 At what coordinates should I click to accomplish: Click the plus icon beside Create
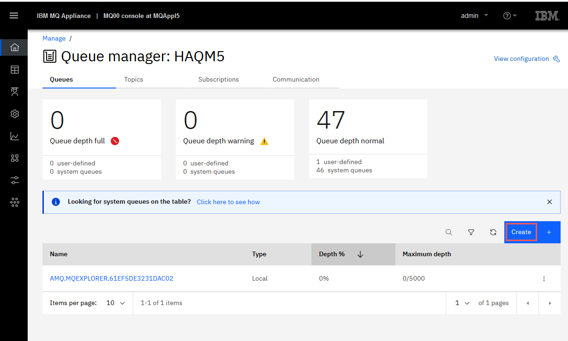click(x=549, y=232)
